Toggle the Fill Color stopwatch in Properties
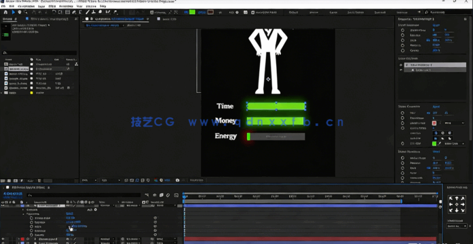 coord(402,144)
